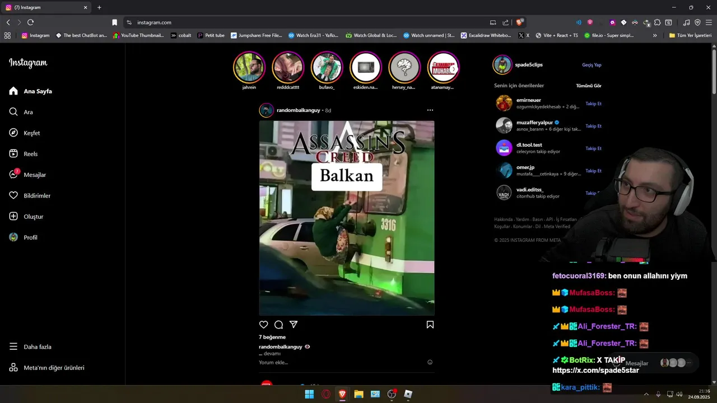This screenshot has width=717, height=403.
Task: Open the browser main menu hamburger
Action: pyautogui.click(x=709, y=22)
